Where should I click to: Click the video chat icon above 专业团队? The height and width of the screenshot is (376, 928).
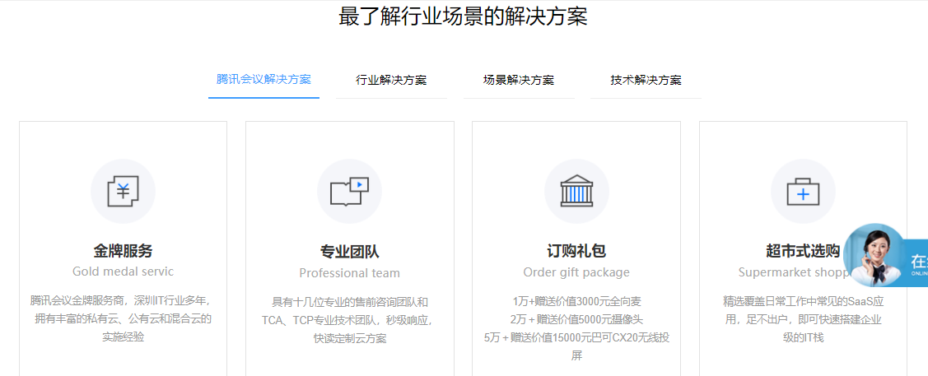tap(350, 192)
